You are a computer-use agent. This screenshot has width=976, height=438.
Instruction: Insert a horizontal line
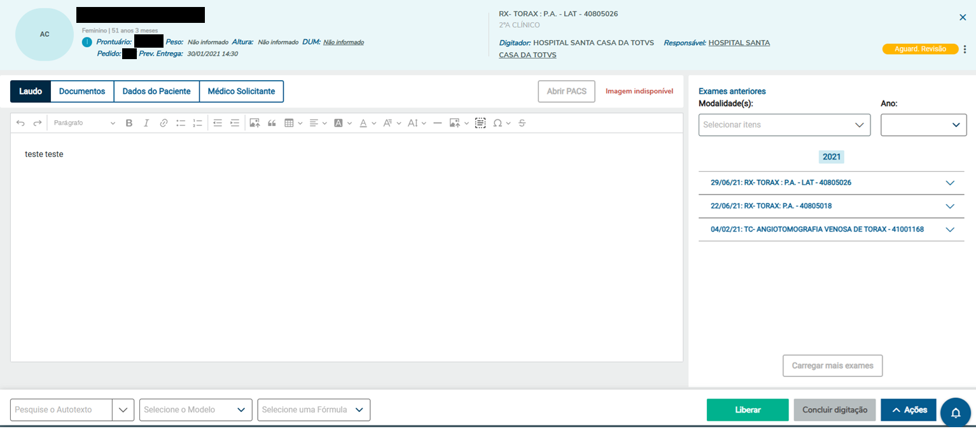coord(437,123)
